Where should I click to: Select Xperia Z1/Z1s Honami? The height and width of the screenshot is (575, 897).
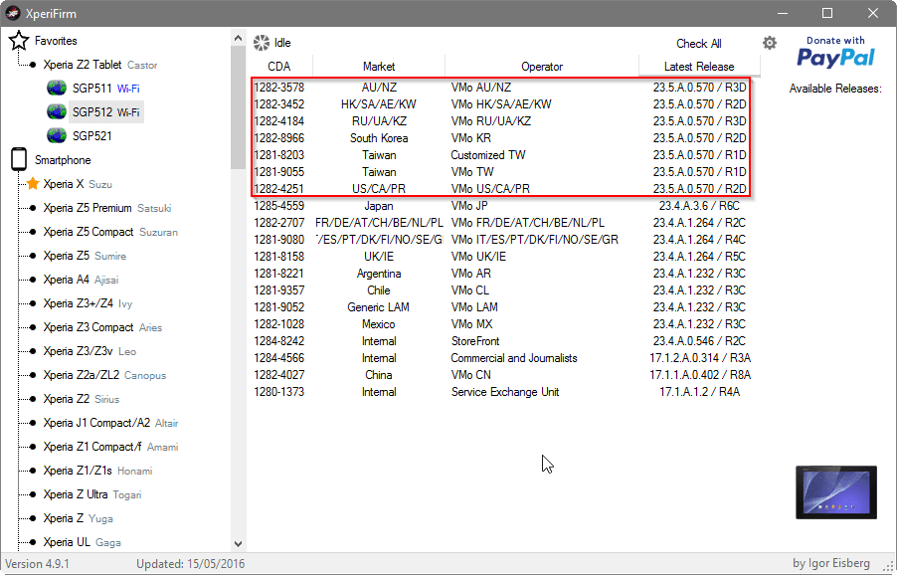(x=97, y=471)
